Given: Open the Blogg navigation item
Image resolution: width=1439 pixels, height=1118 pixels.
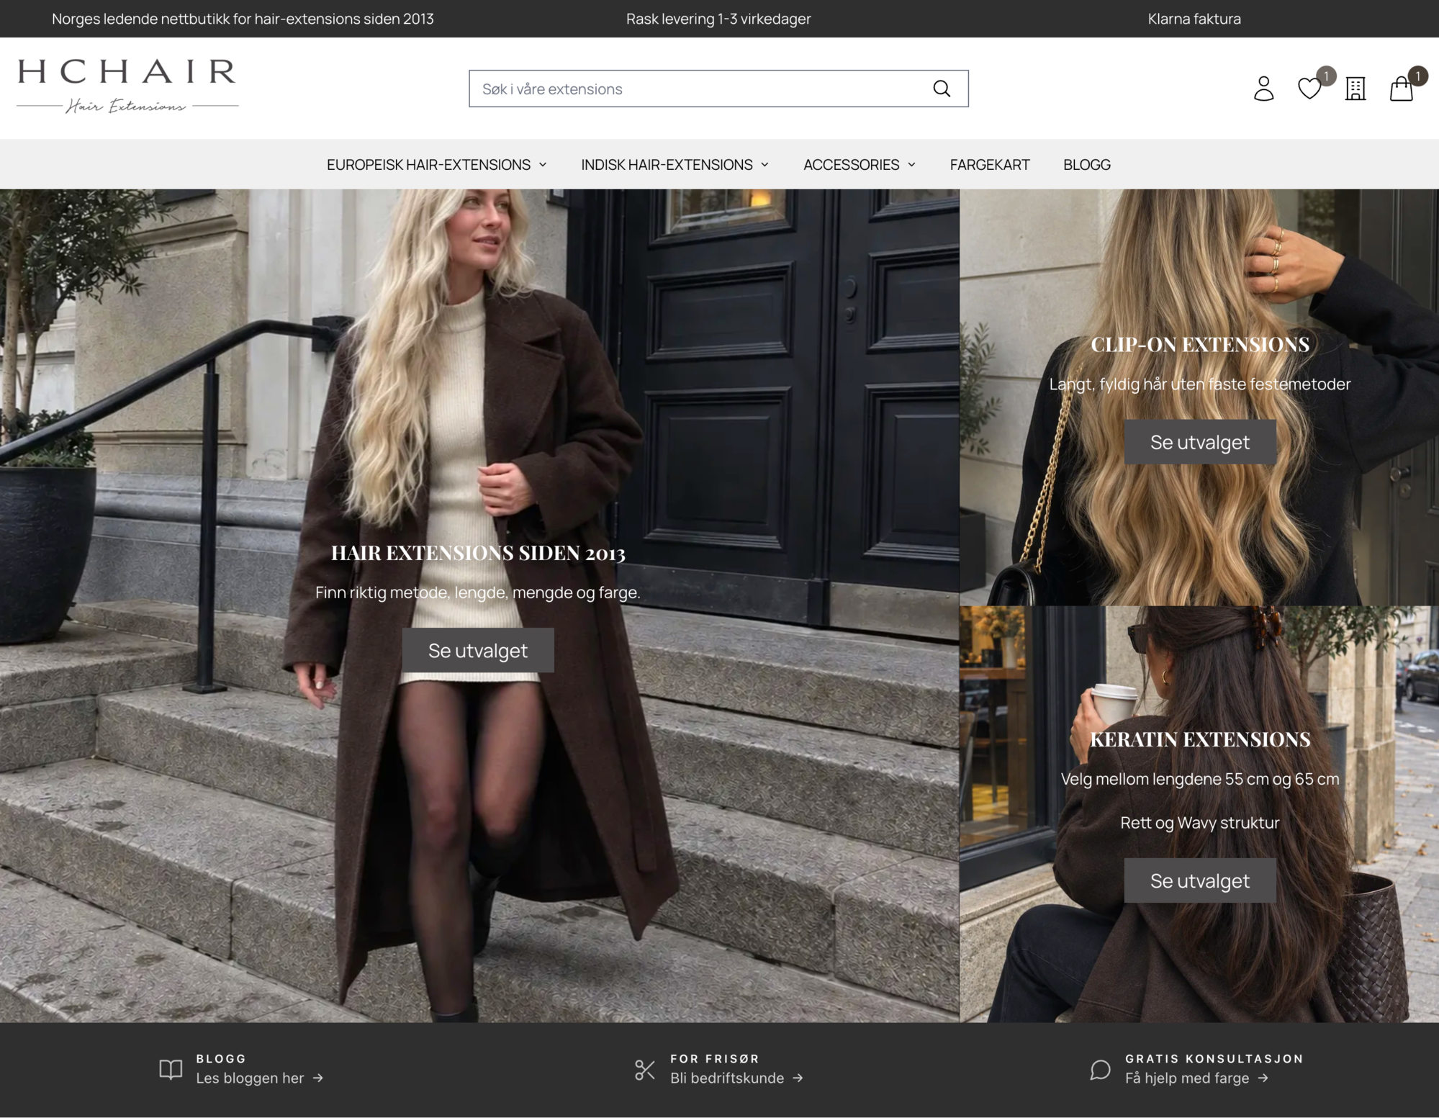Looking at the screenshot, I should click(1087, 165).
